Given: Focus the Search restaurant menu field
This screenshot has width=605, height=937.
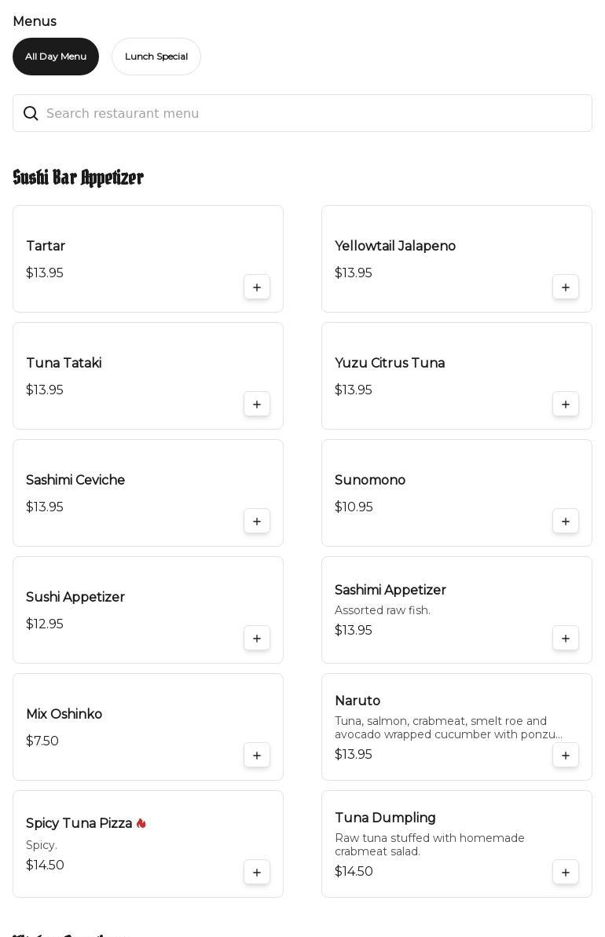Looking at the screenshot, I should tap(314, 114).
